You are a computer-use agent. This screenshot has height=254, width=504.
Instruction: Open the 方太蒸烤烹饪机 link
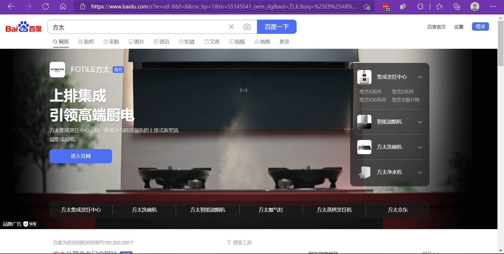coord(334,210)
